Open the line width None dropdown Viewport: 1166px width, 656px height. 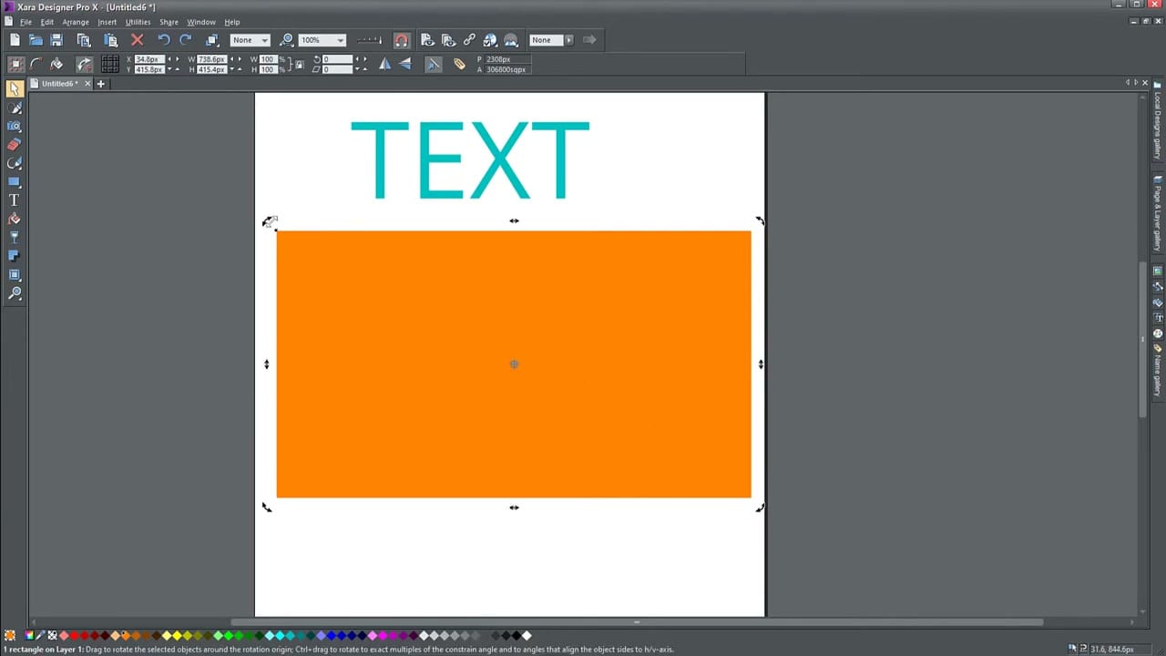coord(263,39)
